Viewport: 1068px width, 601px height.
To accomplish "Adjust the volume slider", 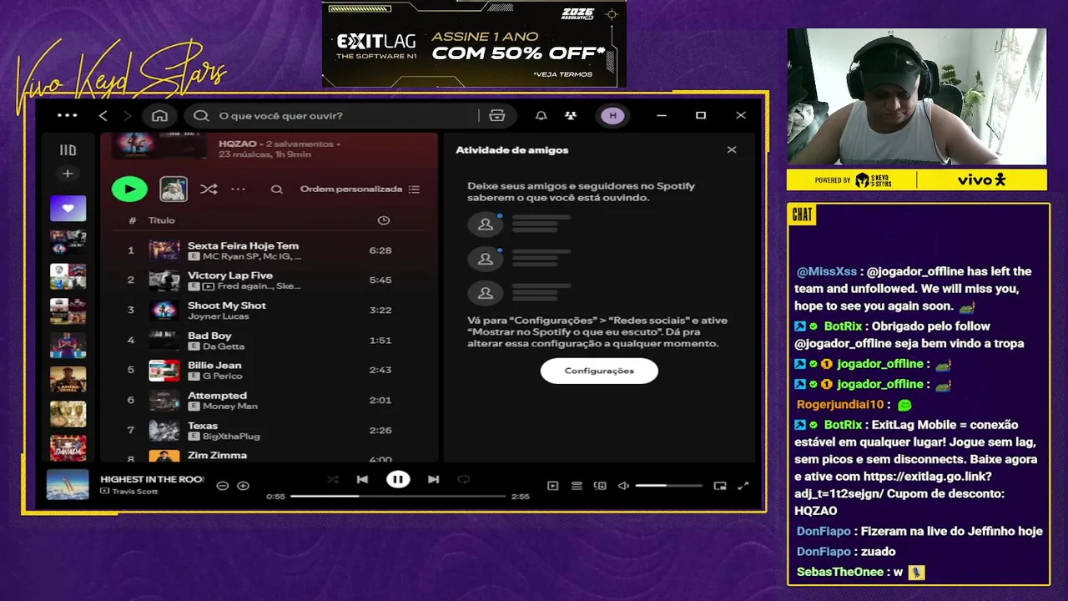I will [x=669, y=486].
